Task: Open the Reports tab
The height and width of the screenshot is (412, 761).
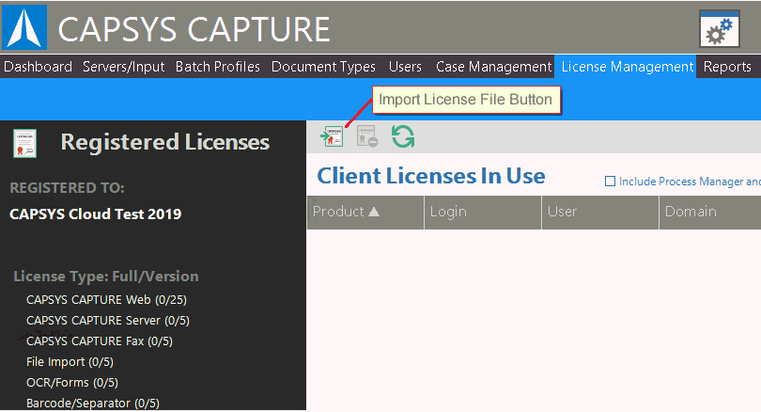Action: (x=727, y=67)
